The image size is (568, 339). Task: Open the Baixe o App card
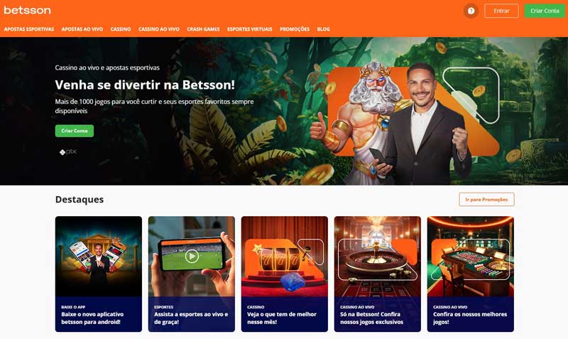(x=99, y=274)
